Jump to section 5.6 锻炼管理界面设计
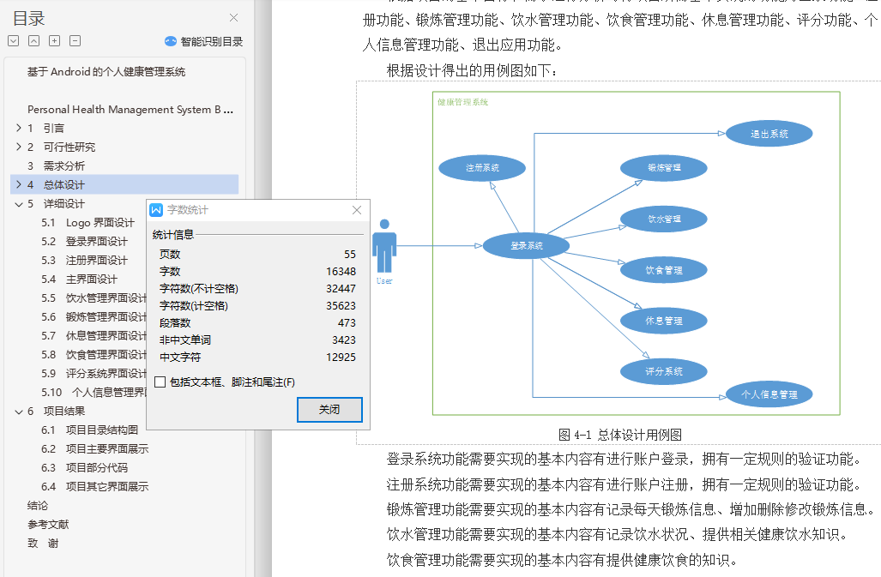Image resolution: width=881 pixels, height=577 pixels. [94, 317]
